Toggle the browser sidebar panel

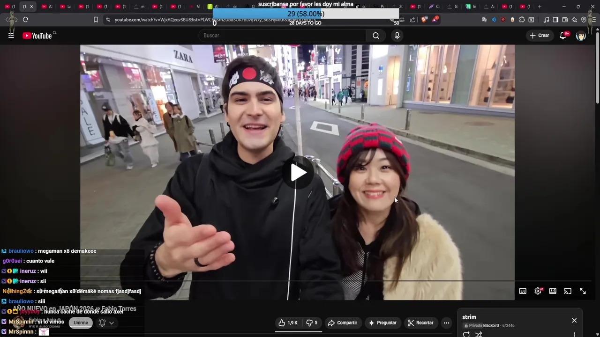(x=555, y=20)
